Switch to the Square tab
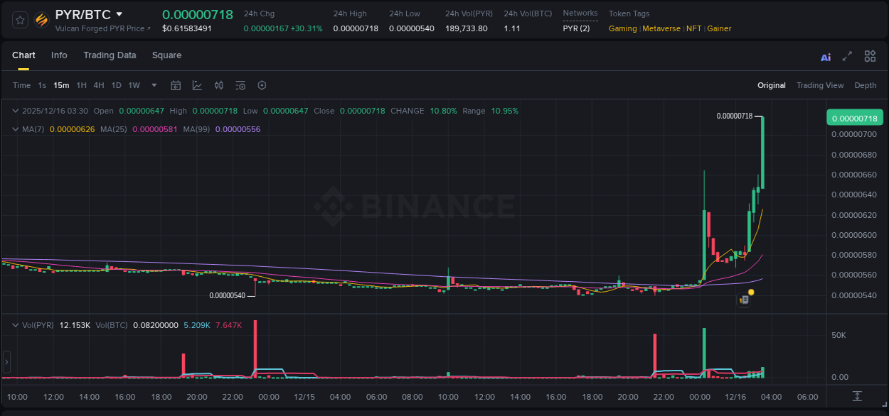Viewport: 889px width, 416px height. pos(166,55)
